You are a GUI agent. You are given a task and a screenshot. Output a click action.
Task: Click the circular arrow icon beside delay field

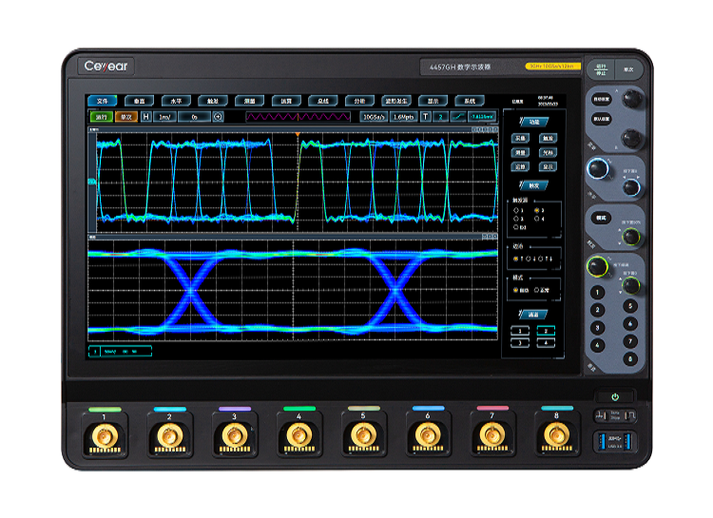218,116
